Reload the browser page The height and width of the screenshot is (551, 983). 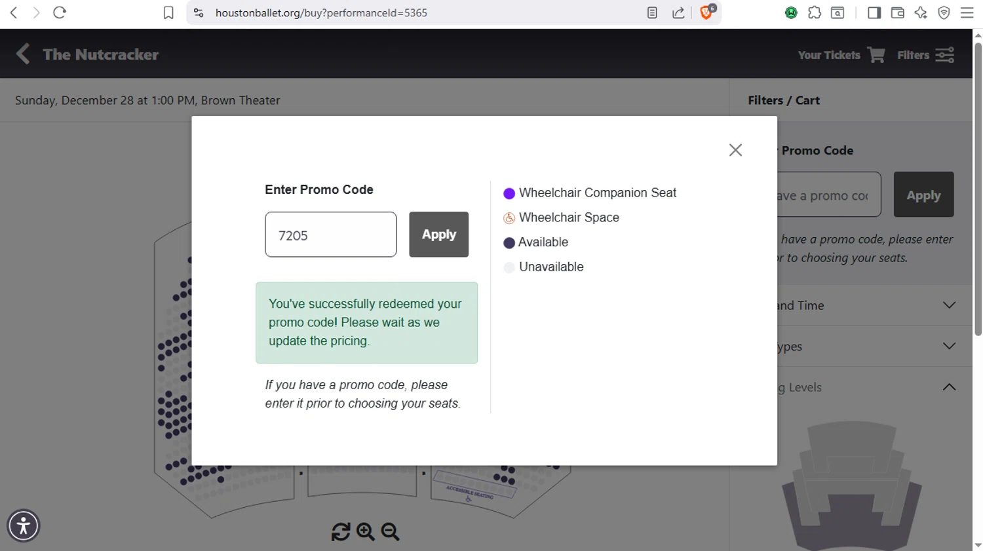tap(60, 12)
